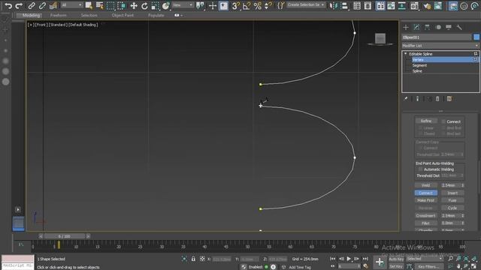Image resolution: width=481 pixels, height=270 pixels.
Task: Click the Weld button
Action: (426, 185)
